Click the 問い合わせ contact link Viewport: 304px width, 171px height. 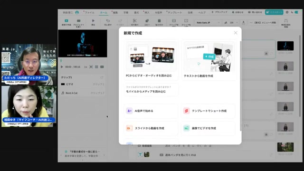pos(255,12)
